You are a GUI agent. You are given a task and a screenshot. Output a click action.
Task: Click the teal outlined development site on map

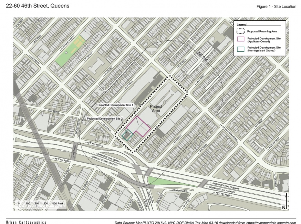coord(127,135)
